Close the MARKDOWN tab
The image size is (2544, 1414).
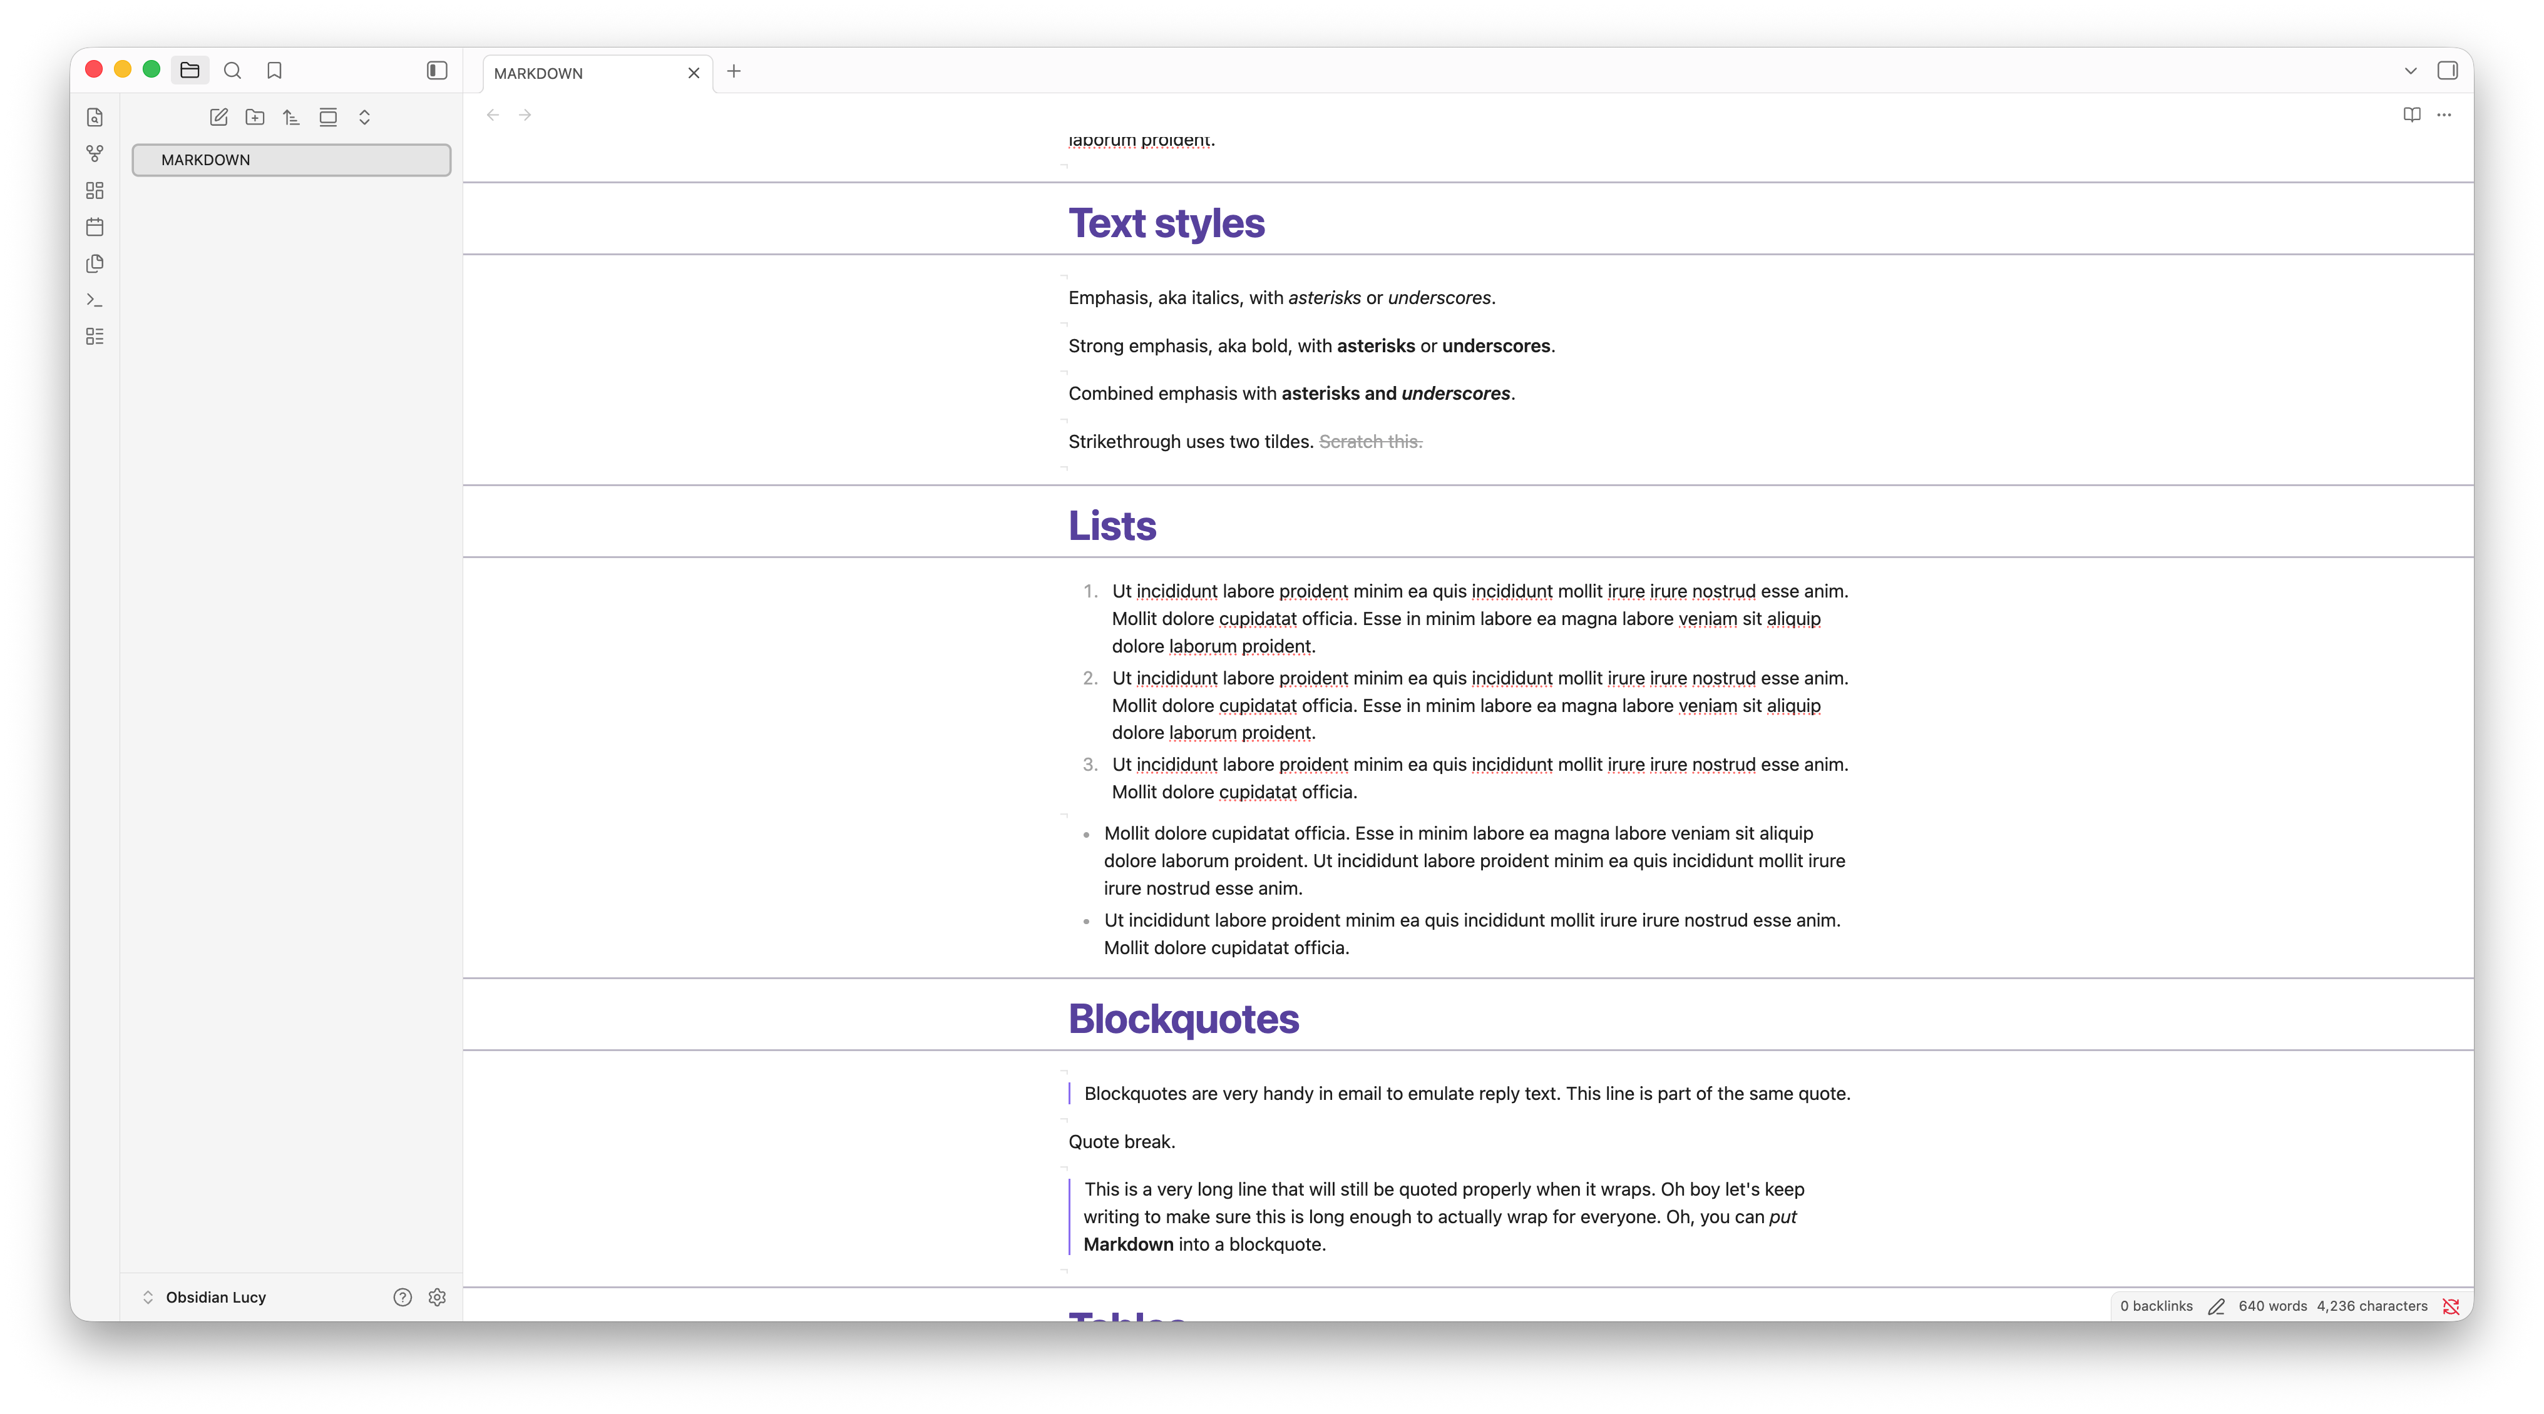pos(694,73)
